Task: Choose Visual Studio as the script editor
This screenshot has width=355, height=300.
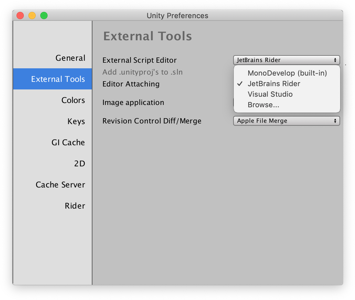Action: pos(270,94)
